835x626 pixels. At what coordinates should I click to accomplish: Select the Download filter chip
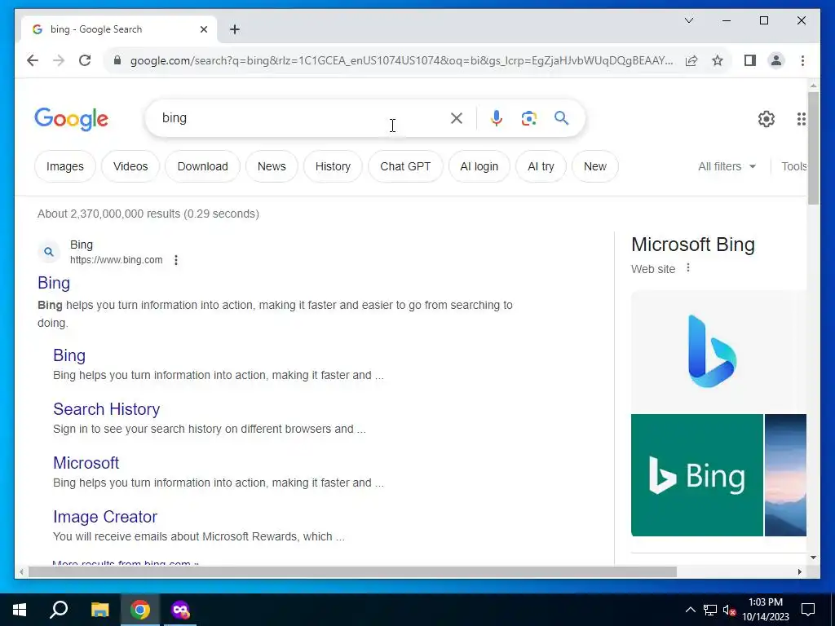(x=202, y=166)
